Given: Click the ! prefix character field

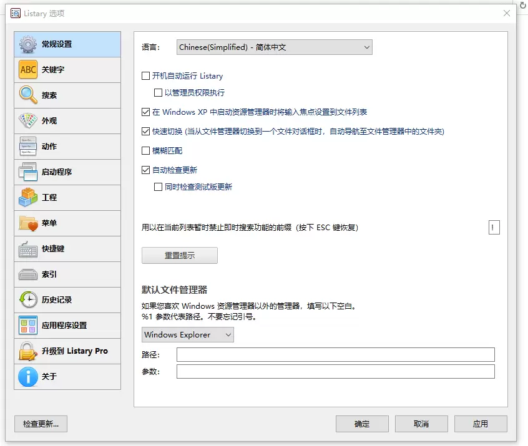Looking at the screenshot, I should click(x=494, y=228).
